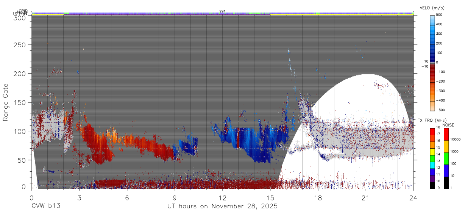Image resolution: width=465 pixels, height=214 pixels.
Task: Pick the yellow segment of TX FRQ colorbar
Action: pos(432,152)
